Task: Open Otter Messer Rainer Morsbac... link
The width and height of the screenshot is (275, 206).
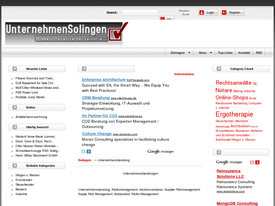Action: 37,146
